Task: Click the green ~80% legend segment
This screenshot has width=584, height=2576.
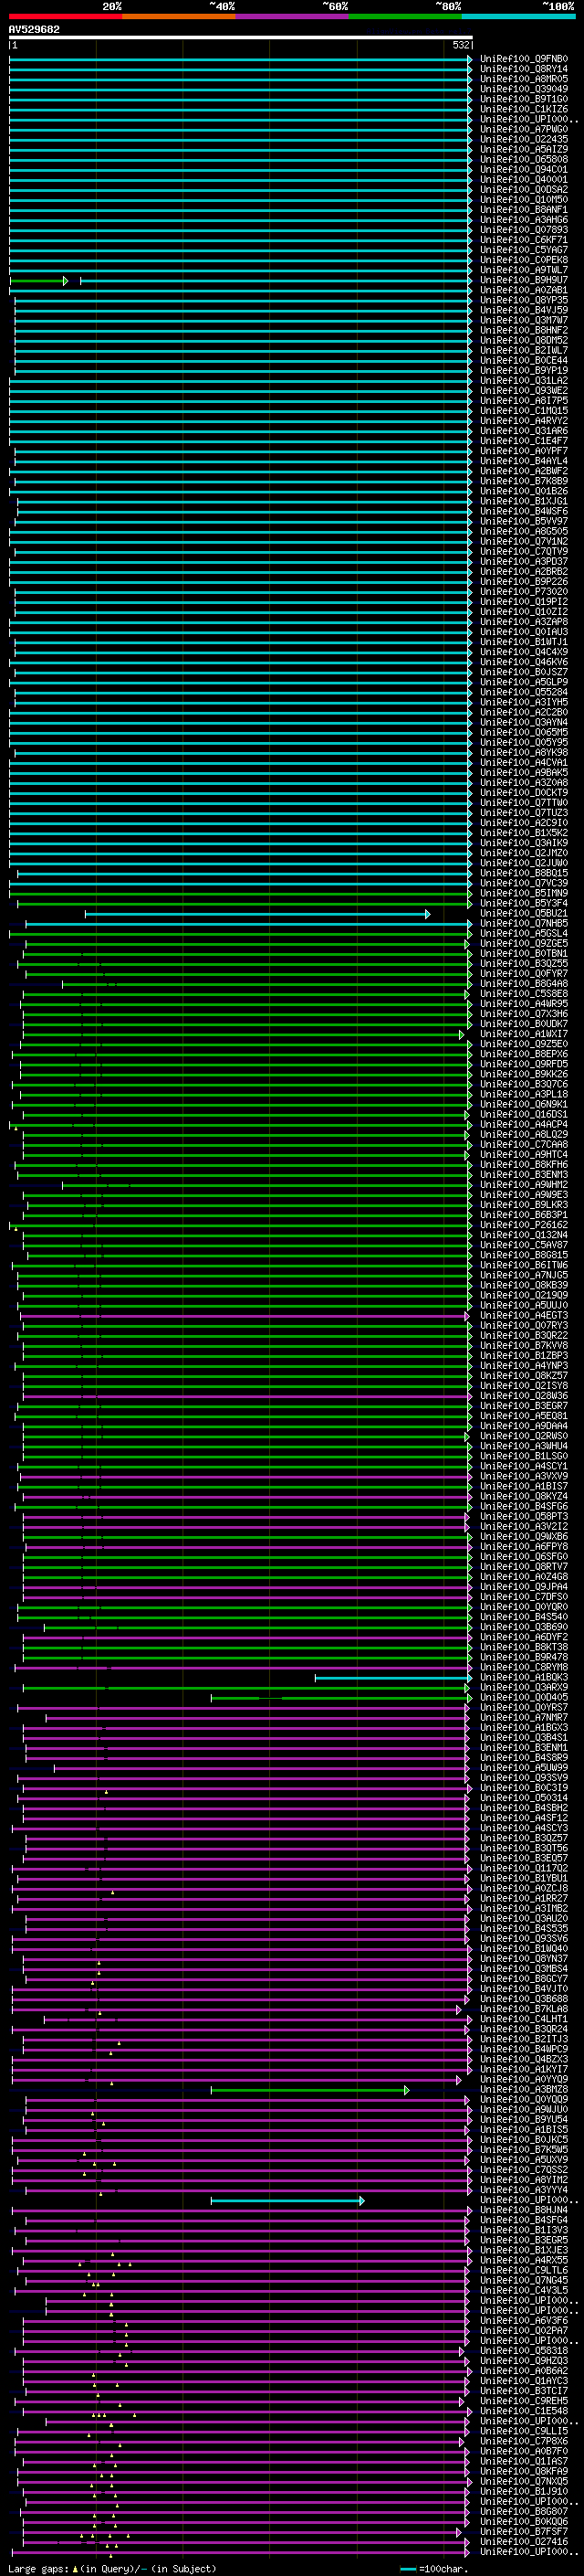Action: click(x=405, y=17)
